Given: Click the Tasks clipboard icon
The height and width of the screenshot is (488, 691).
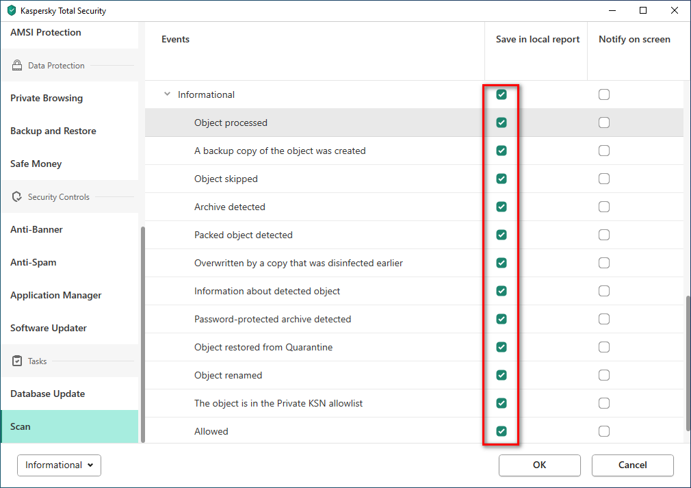Looking at the screenshot, I should (16, 361).
